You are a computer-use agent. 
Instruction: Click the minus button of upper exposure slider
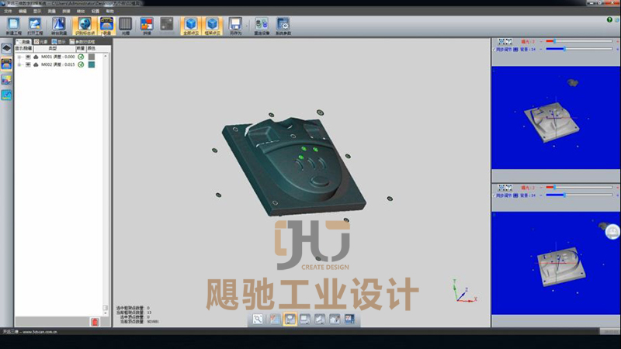pos(541,41)
